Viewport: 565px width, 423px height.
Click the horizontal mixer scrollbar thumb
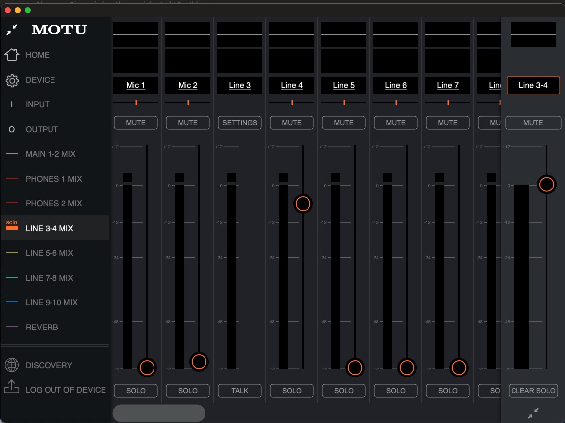[x=159, y=413]
